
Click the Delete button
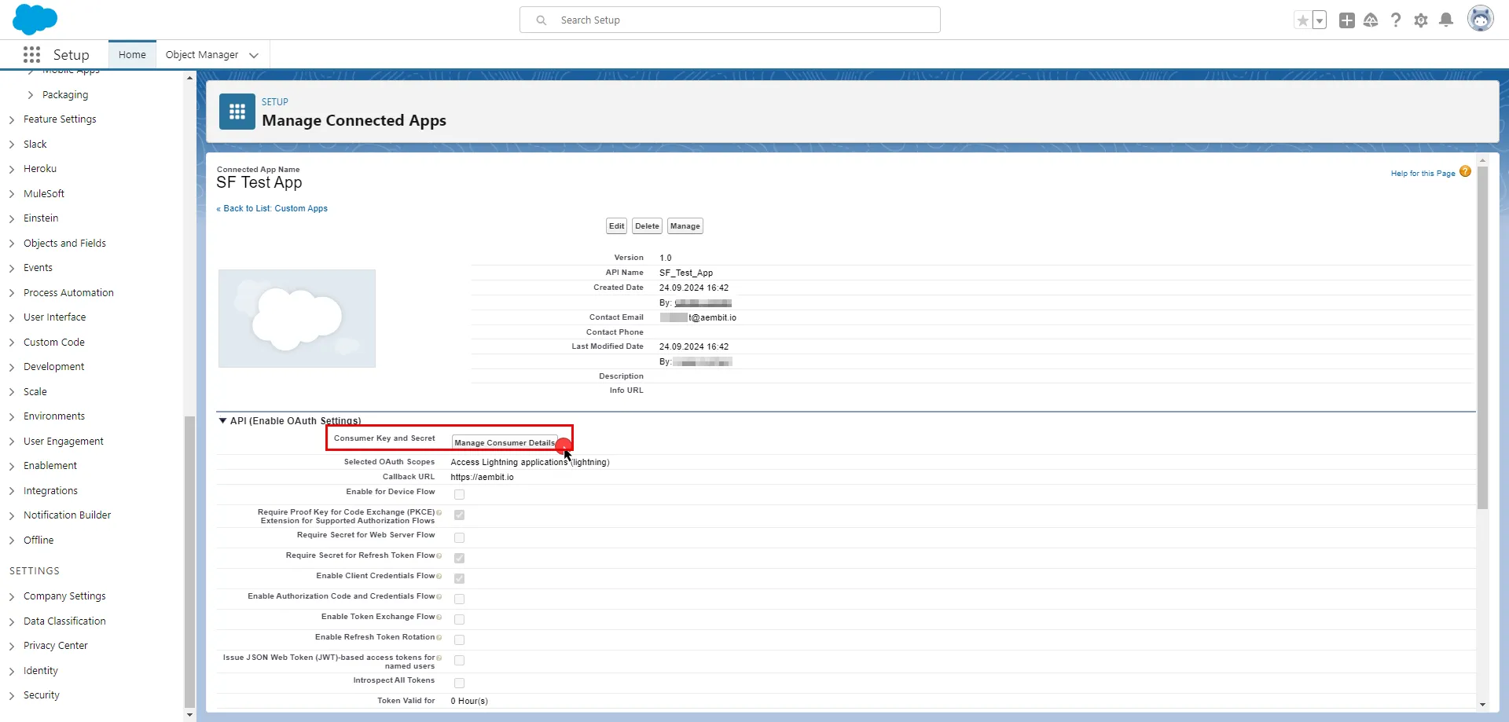click(x=647, y=226)
